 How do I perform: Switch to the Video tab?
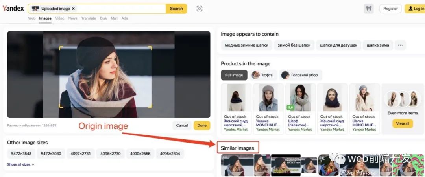click(x=60, y=18)
